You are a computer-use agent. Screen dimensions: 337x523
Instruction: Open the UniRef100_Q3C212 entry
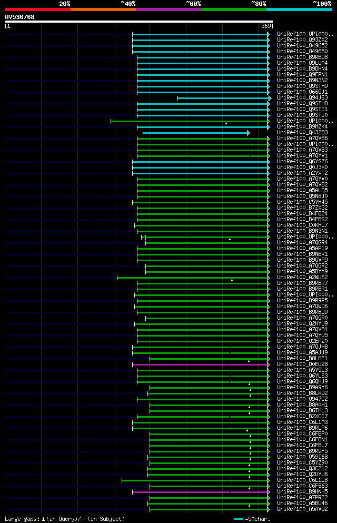pyautogui.click(x=302, y=469)
